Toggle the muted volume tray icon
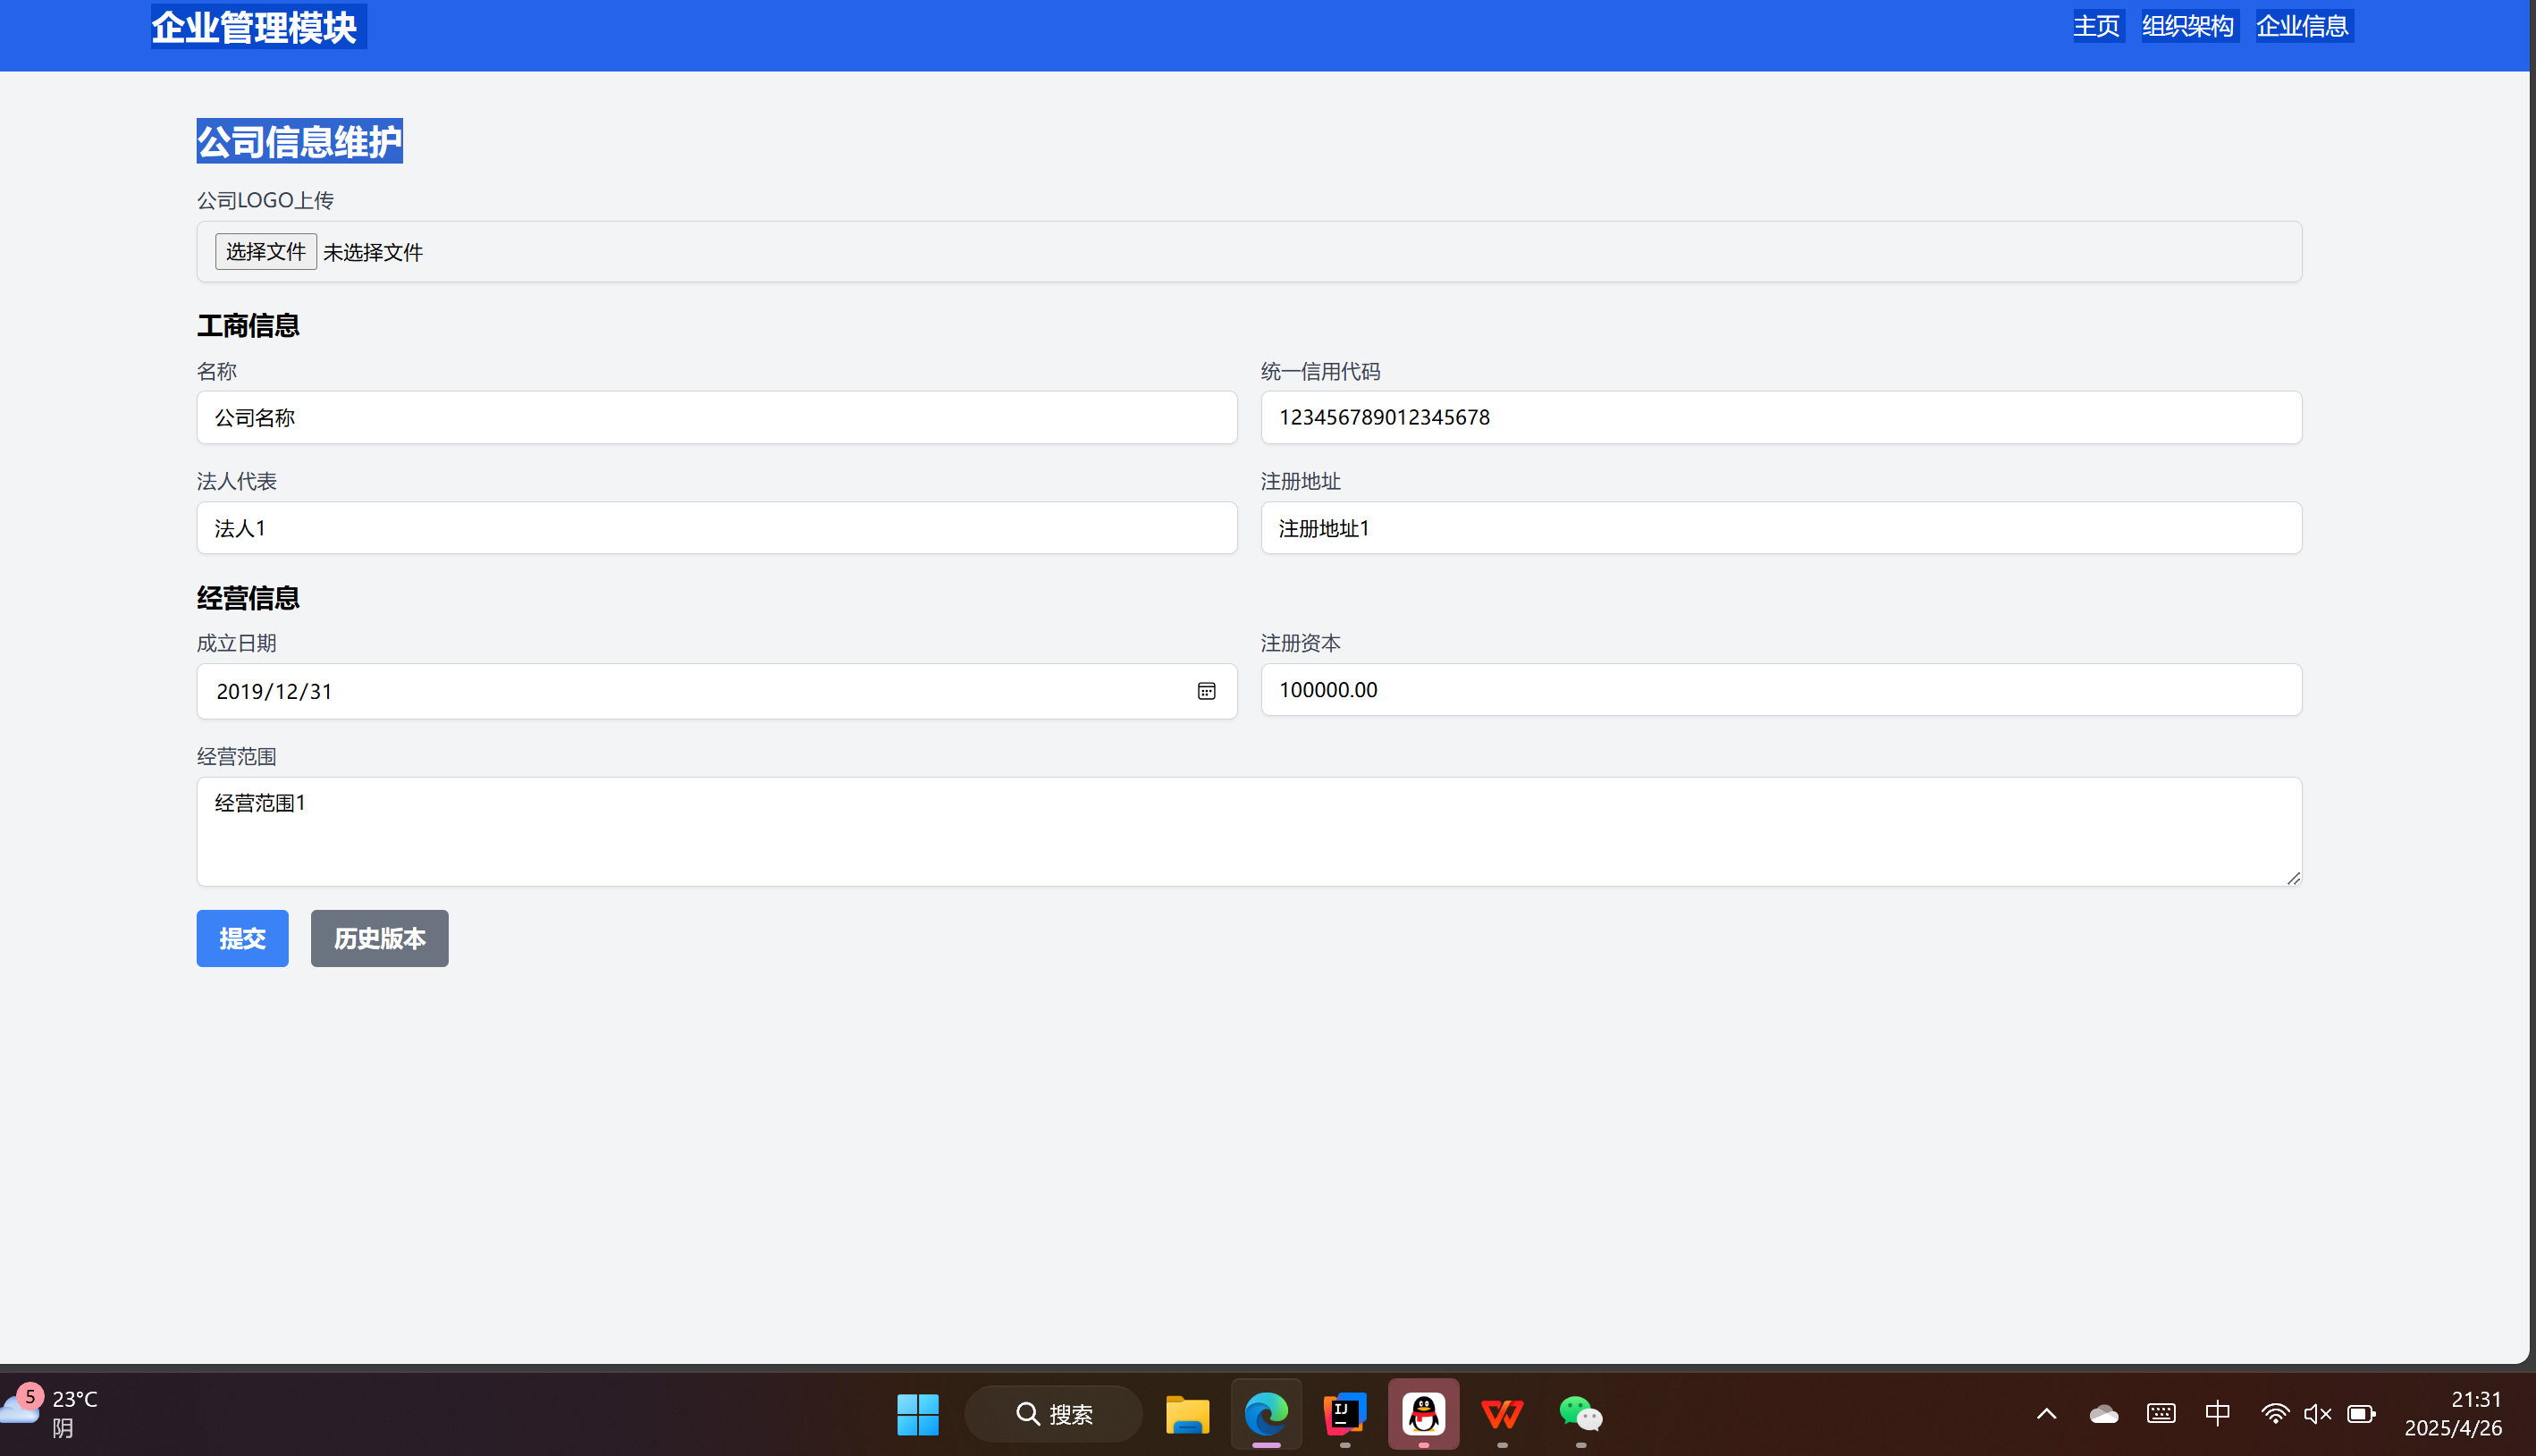Viewport: 2536px width, 1456px height. pos(2317,1413)
